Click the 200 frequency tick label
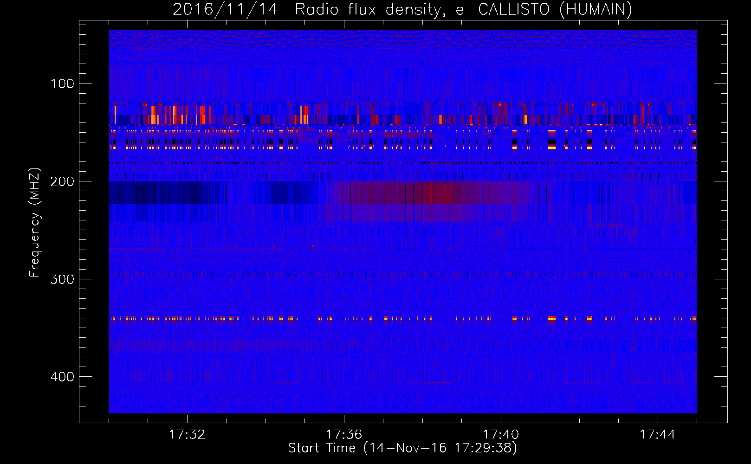The height and width of the screenshot is (464, 751). 62,181
